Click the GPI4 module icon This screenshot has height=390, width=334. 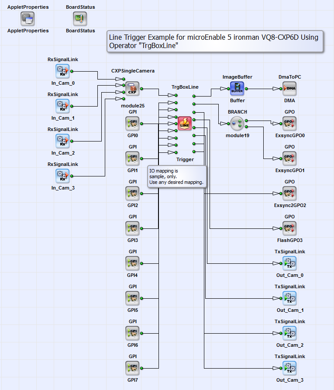point(132,263)
